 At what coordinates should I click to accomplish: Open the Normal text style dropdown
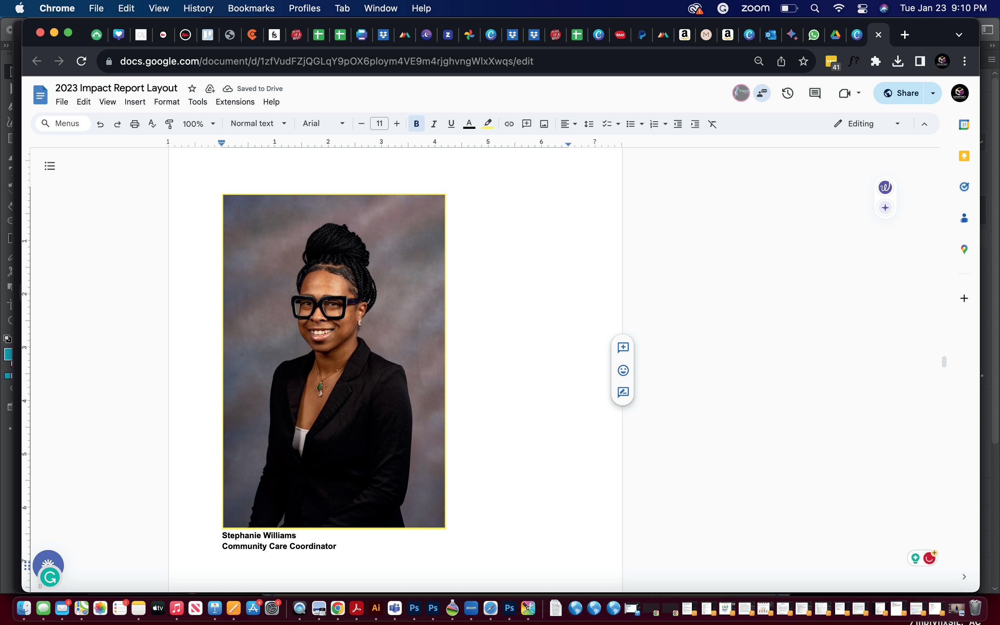(258, 124)
